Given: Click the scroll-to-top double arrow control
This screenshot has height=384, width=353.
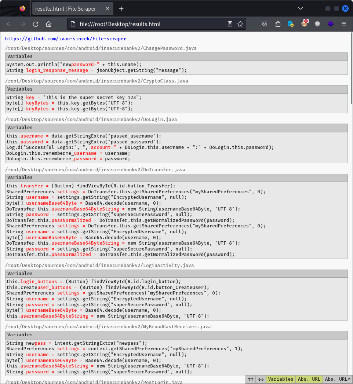Looking at the screenshot, I should click(250, 379).
